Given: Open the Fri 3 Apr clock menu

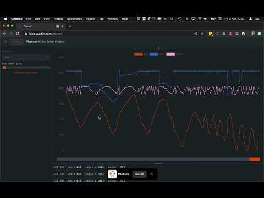Looking at the screenshot, I should tap(234, 19).
